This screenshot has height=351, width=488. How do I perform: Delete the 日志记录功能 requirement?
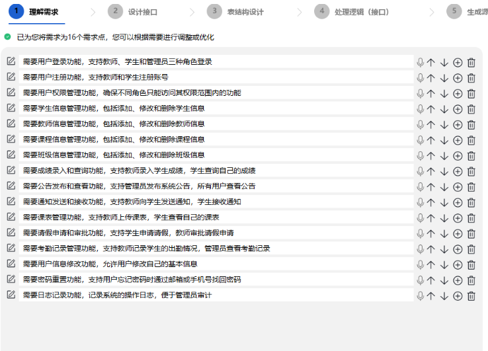tap(471, 295)
